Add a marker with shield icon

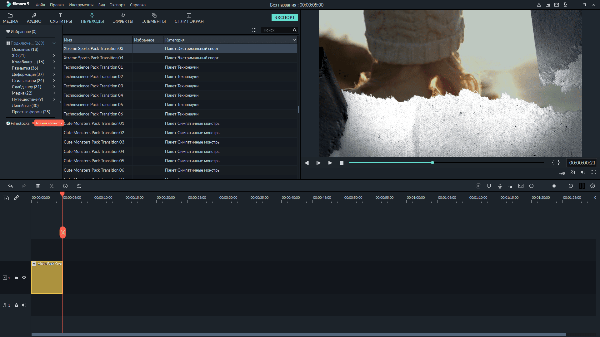pos(489,186)
